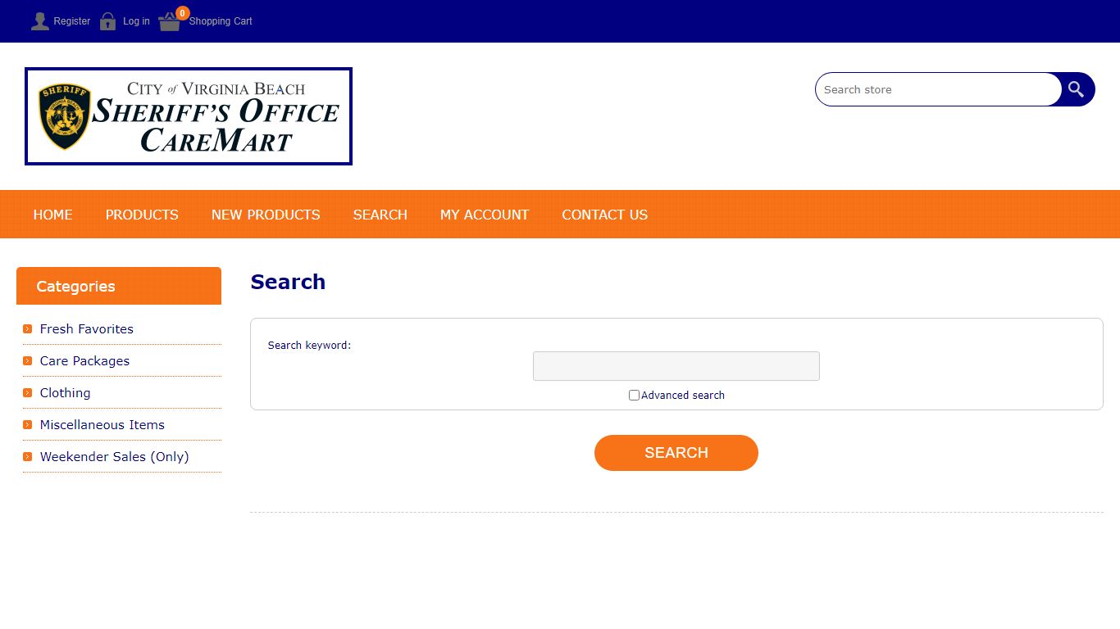Click the arrow bullet beside Miscellaneous Items
Viewport: 1120px width, 629px height.
click(28, 425)
